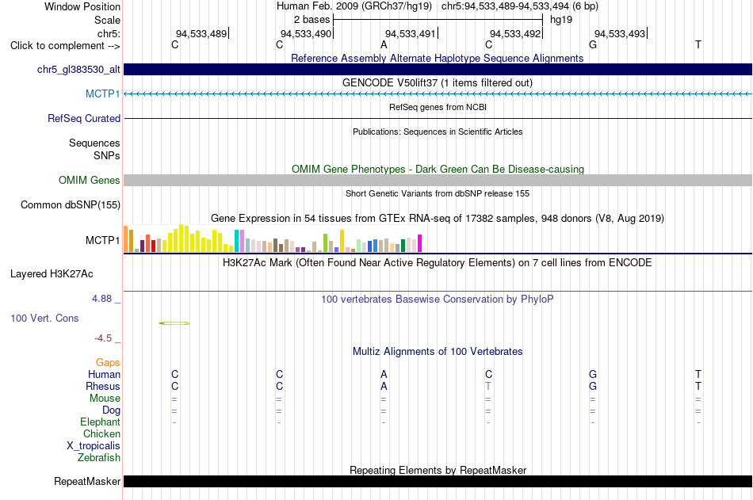Click the PhyloP 4.88 upper axis value
Viewport: 753px width, 500px height.
pos(101,299)
